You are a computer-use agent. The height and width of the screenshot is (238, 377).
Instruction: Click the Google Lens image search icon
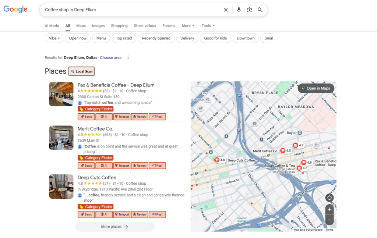click(249, 10)
